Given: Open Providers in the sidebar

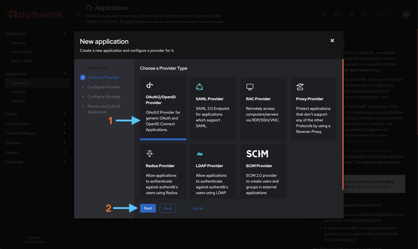Looking at the screenshot, I should point(18,92).
